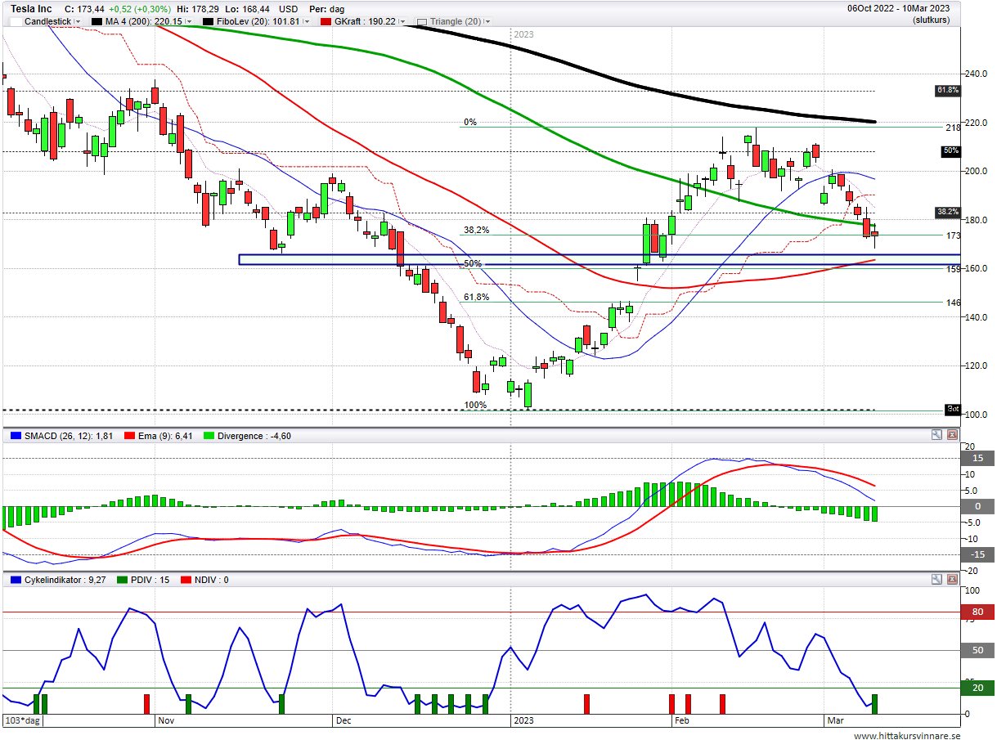Screen dimensions: 997x740
Task: Click the white Candlestick color swatch
Action: tap(16, 21)
